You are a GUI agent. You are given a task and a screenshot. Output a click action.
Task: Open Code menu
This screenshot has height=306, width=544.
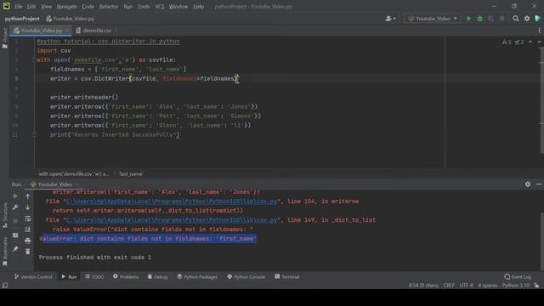pos(88,7)
